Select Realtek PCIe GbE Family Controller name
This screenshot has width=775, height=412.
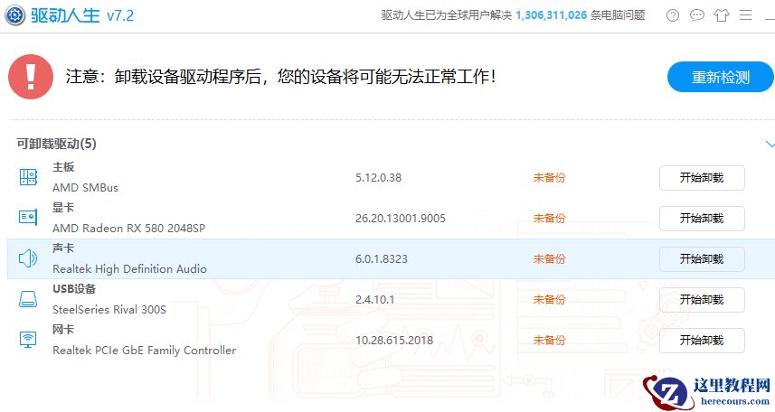point(145,351)
